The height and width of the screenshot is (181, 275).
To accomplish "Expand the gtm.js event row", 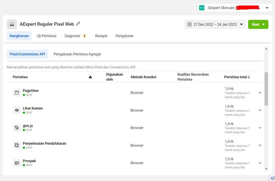I will pos(260,128).
